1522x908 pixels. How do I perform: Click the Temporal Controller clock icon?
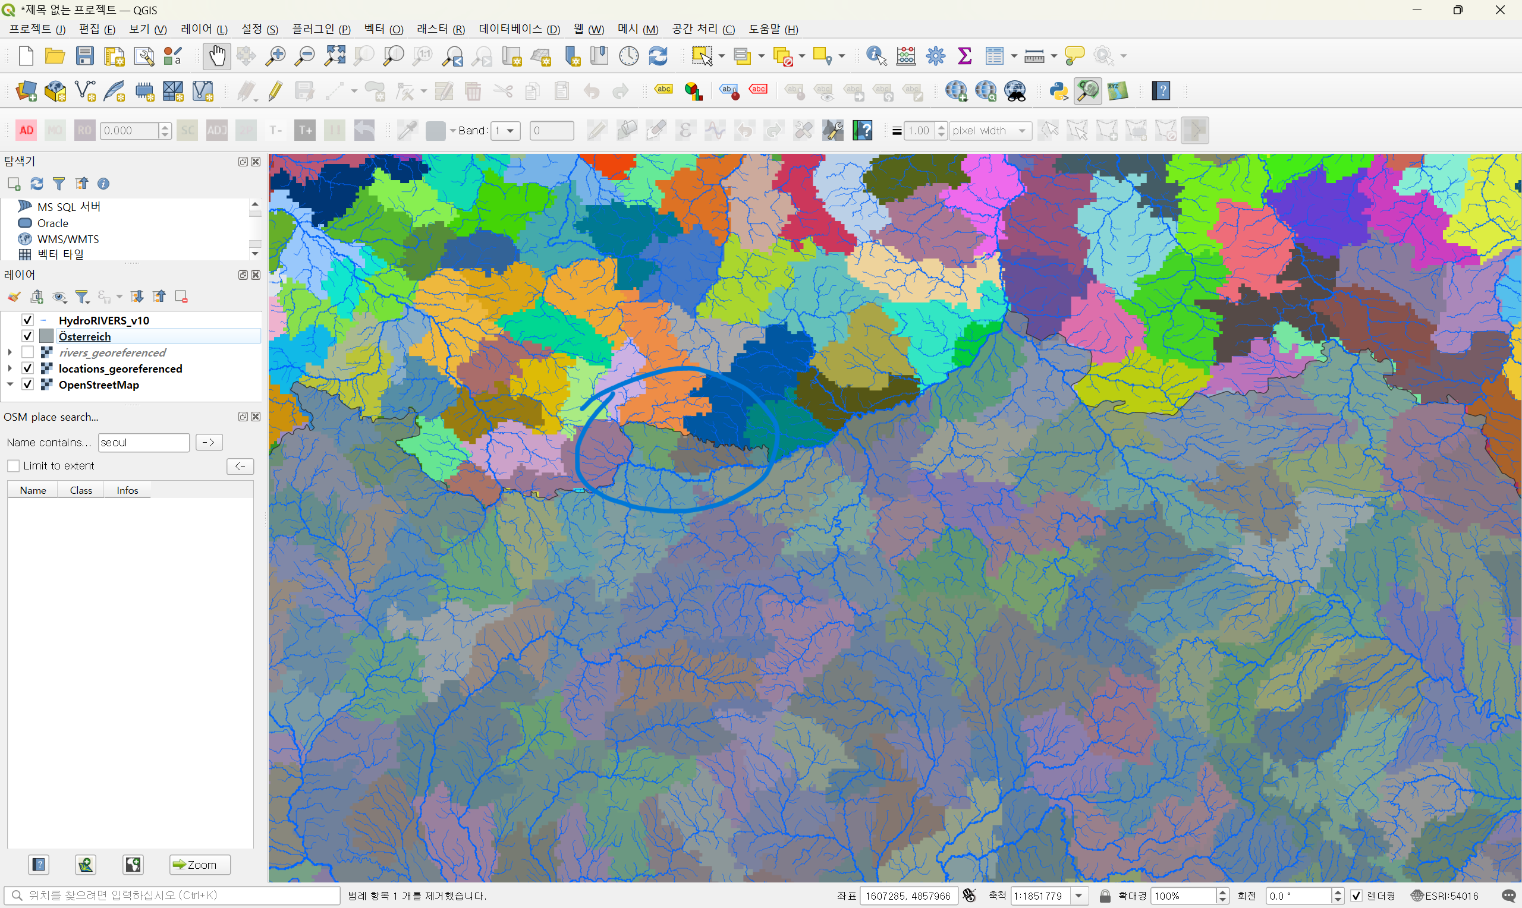click(x=628, y=56)
